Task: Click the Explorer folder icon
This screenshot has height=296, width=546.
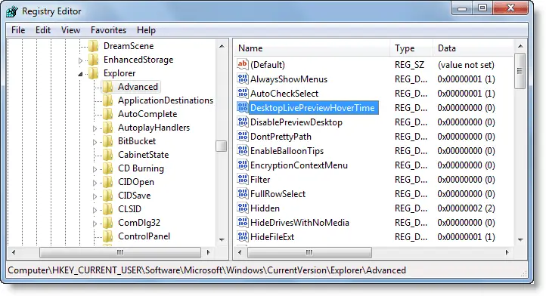Action: [93, 73]
